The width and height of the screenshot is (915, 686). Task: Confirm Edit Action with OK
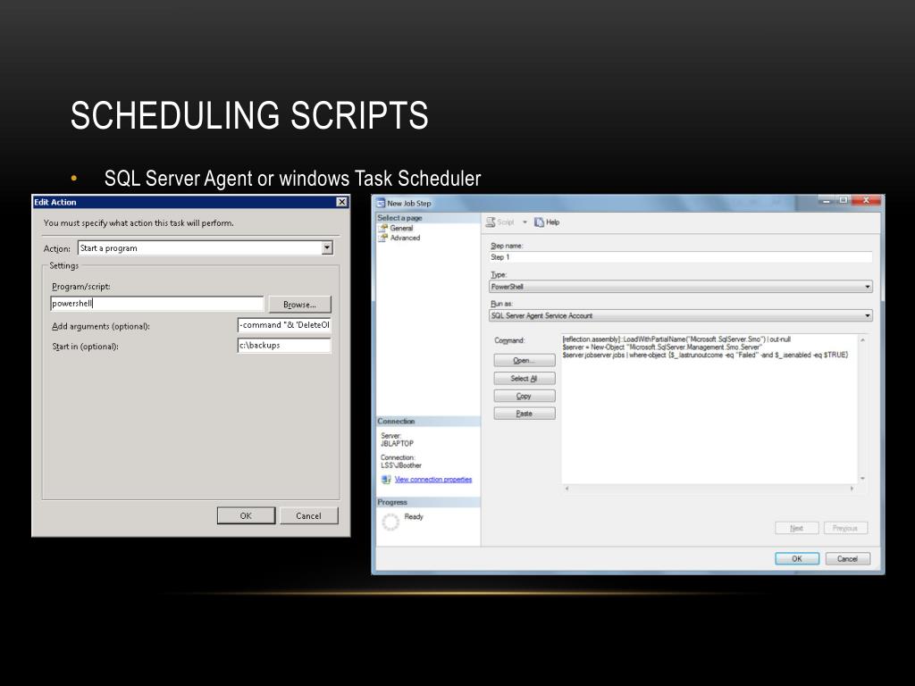point(247,515)
